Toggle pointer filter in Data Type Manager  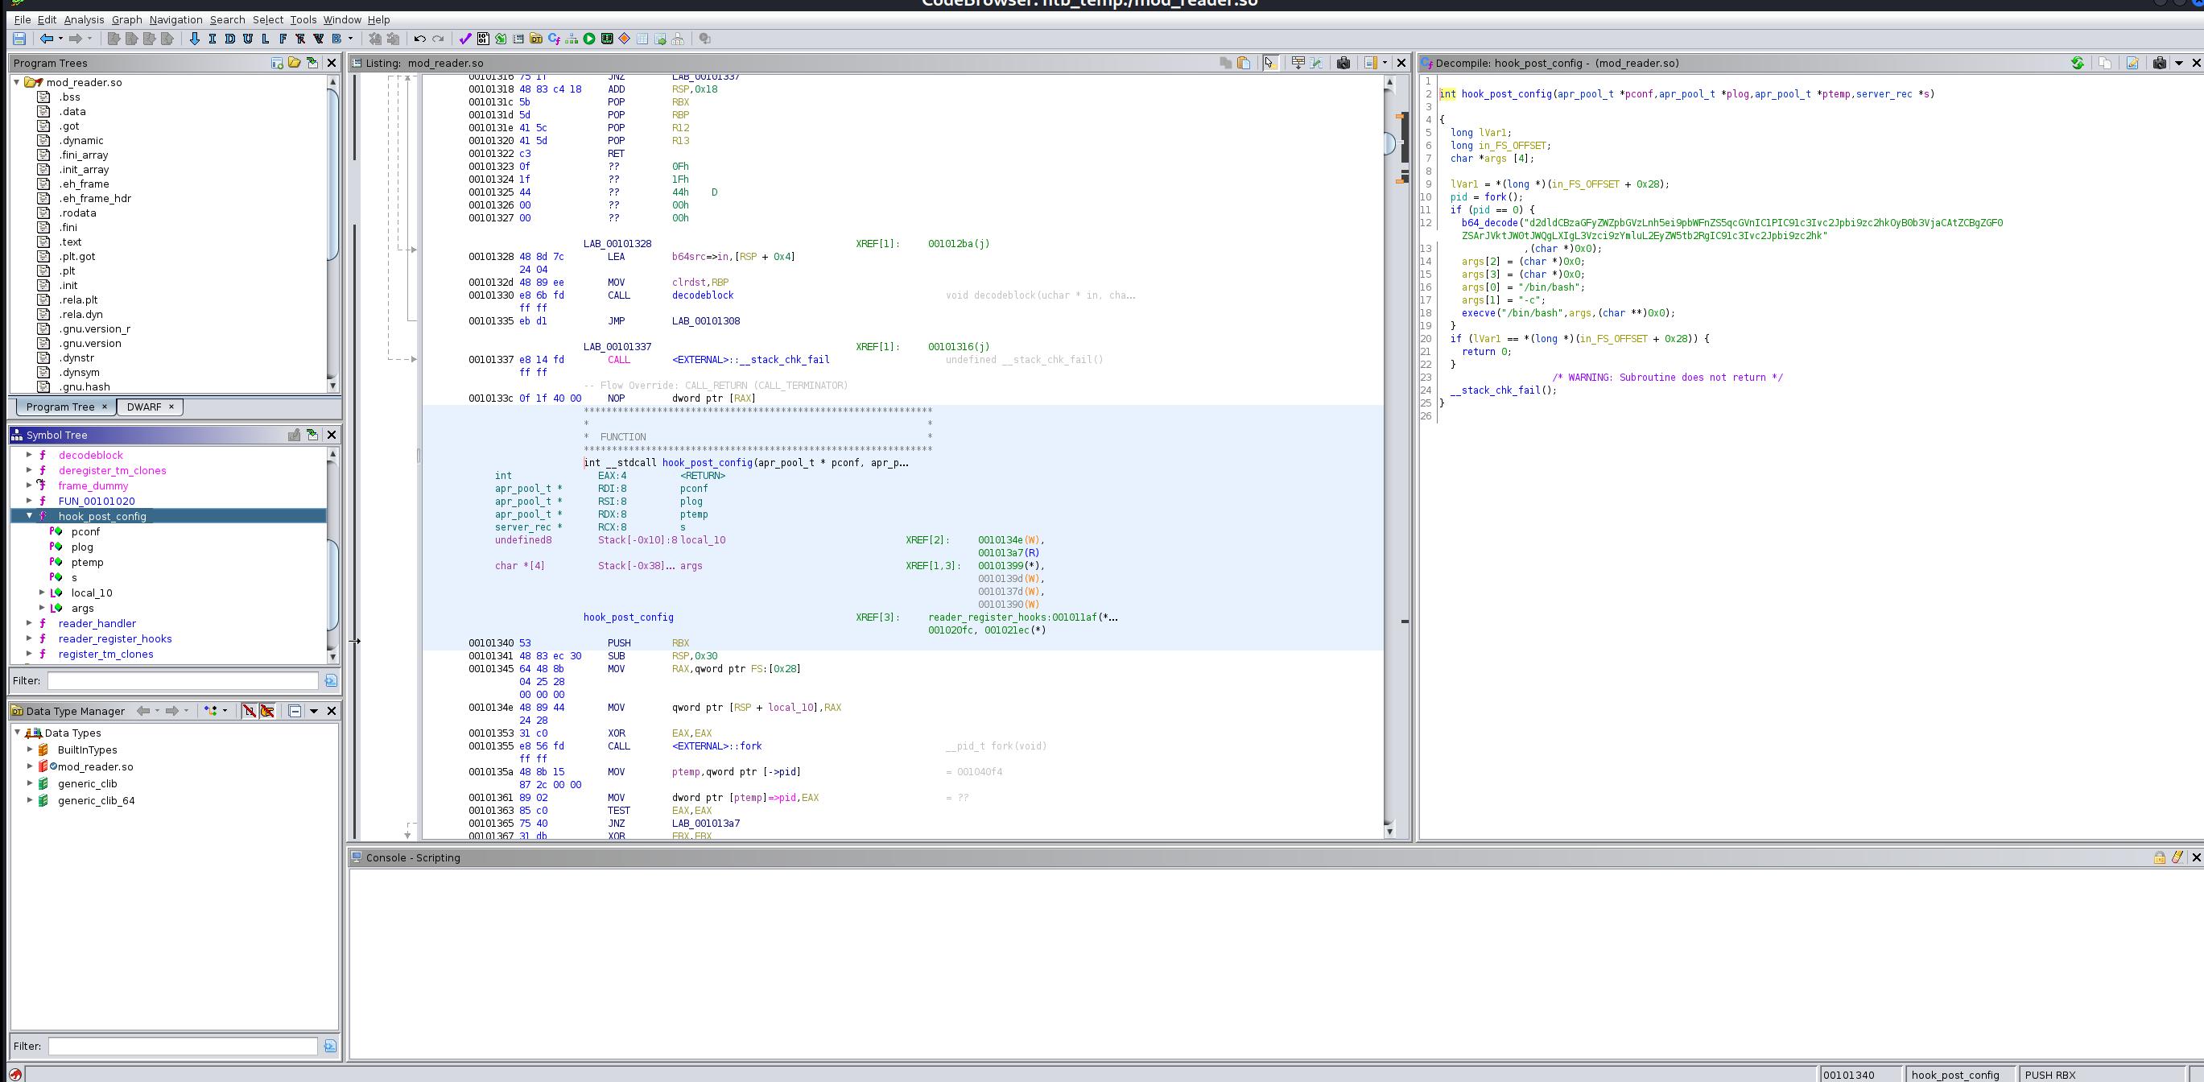(268, 711)
